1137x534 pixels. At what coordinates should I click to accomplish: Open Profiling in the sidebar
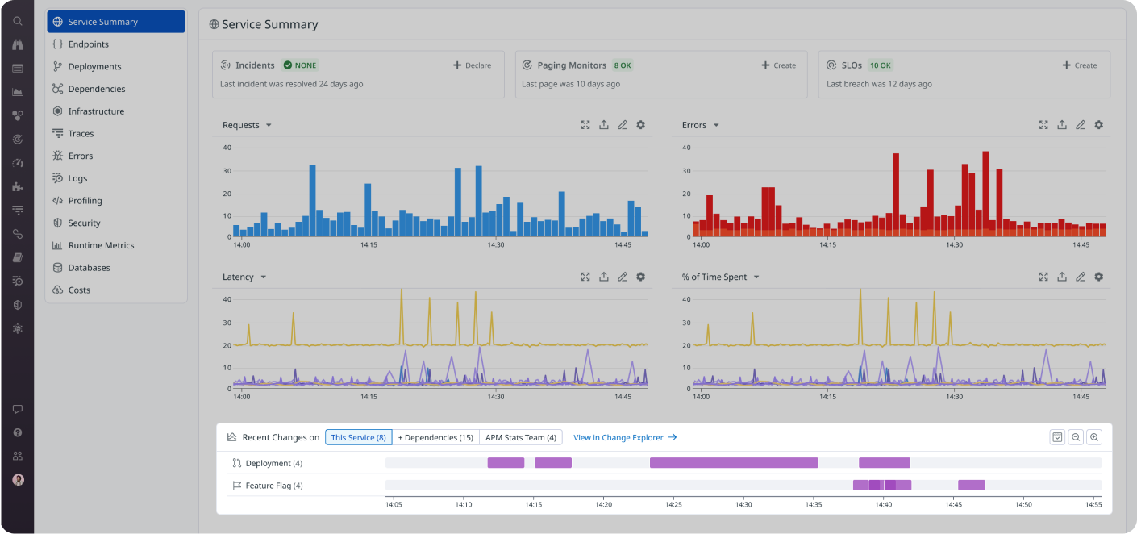pyautogui.click(x=116, y=201)
